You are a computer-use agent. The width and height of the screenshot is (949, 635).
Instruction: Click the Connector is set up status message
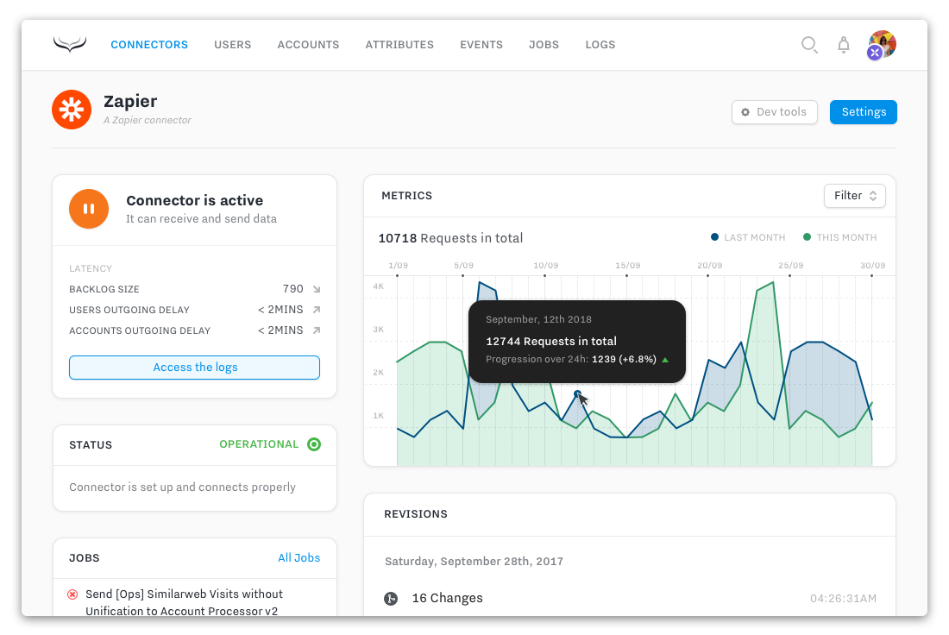182,487
